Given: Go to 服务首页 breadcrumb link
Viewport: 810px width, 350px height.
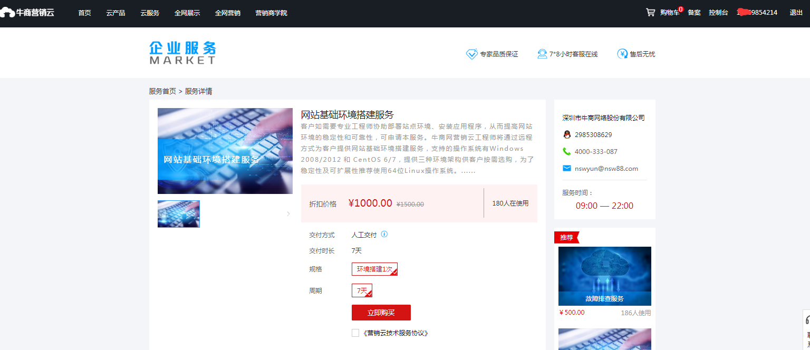Looking at the screenshot, I should tap(162, 91).
